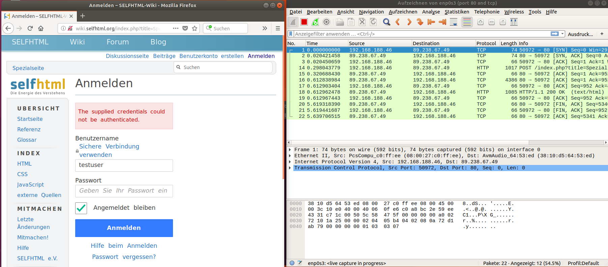
Task: Open page actions three-dot menu
Action: pyautogui.click(x=176, y=28)
